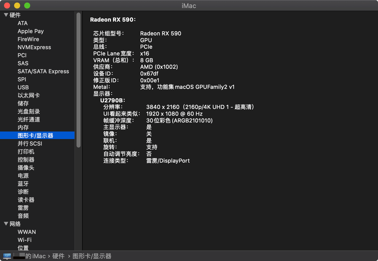Open the 诊断 diagnostics item
The width and height of the screenshot is (378, 261).
[x=23, y=192]
